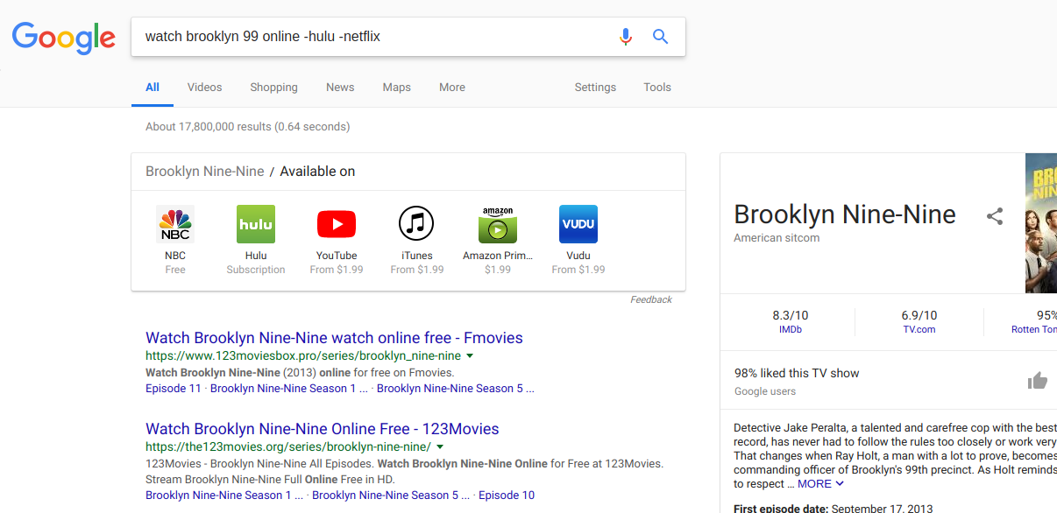The image size is (1057, 513).
Task: Open search Settings menu
Action: (595, 88)
